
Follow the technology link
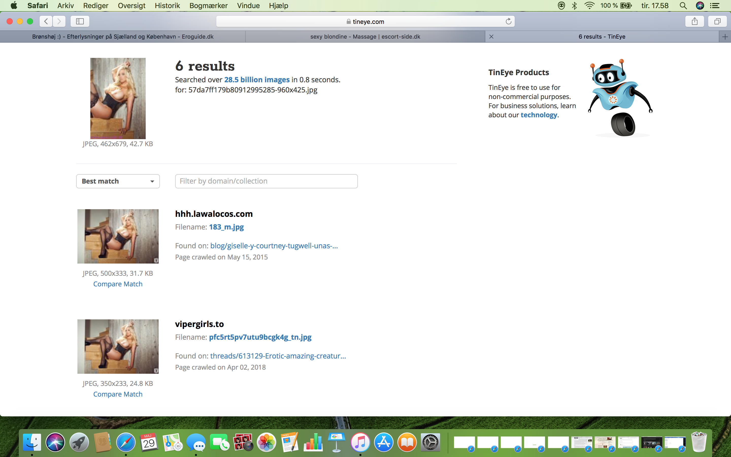539,115
